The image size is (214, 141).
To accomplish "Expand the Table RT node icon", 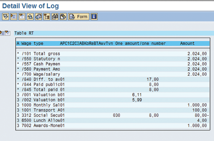I will pyautogui.click(x=2, y=33).
